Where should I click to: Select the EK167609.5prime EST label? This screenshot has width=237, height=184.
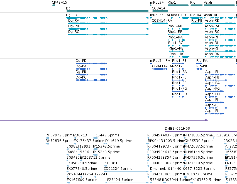tap(82, 180)
